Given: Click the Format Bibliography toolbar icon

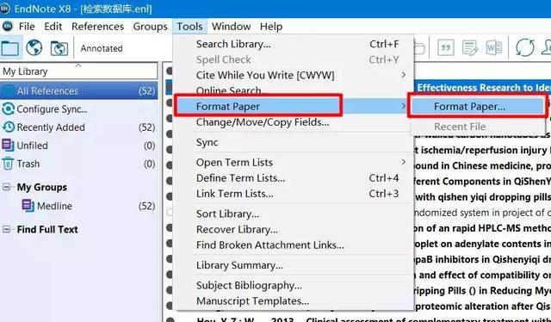Looking at the screenshot, I should [x=470, y=48].
